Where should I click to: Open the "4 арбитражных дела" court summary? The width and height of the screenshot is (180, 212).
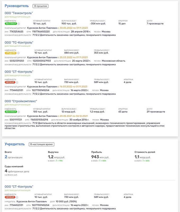[x=17, y=171]
